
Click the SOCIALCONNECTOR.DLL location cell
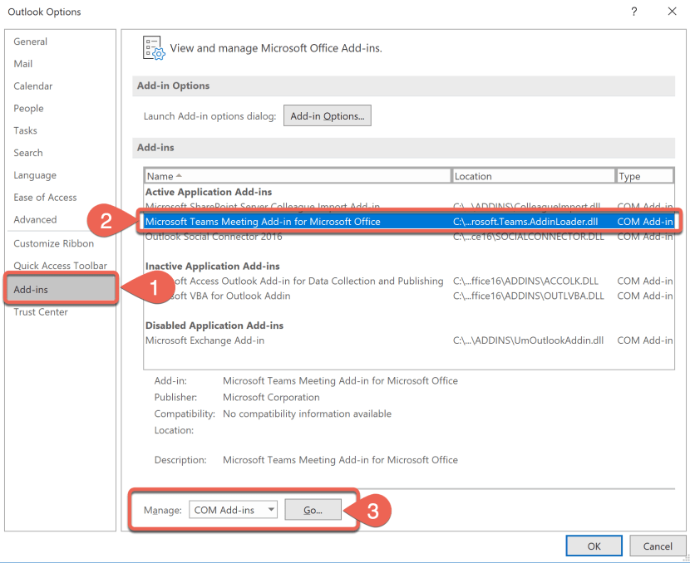tap(529, 237)
